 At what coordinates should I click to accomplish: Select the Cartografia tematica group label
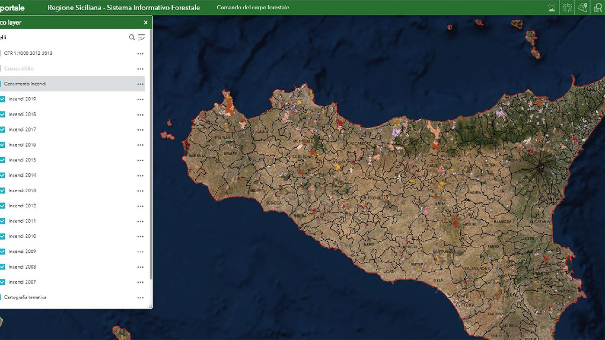(25, 297)
